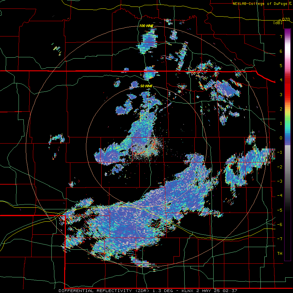The height and width of the screenshot is (293, 293).
Task: Click the '0' value on the dB scale
Action: 281,138
